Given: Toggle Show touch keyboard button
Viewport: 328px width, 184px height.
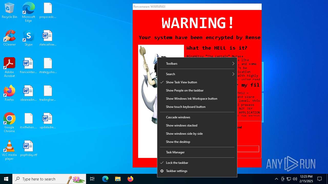Looking at the screenshot, I should point(197,107).
